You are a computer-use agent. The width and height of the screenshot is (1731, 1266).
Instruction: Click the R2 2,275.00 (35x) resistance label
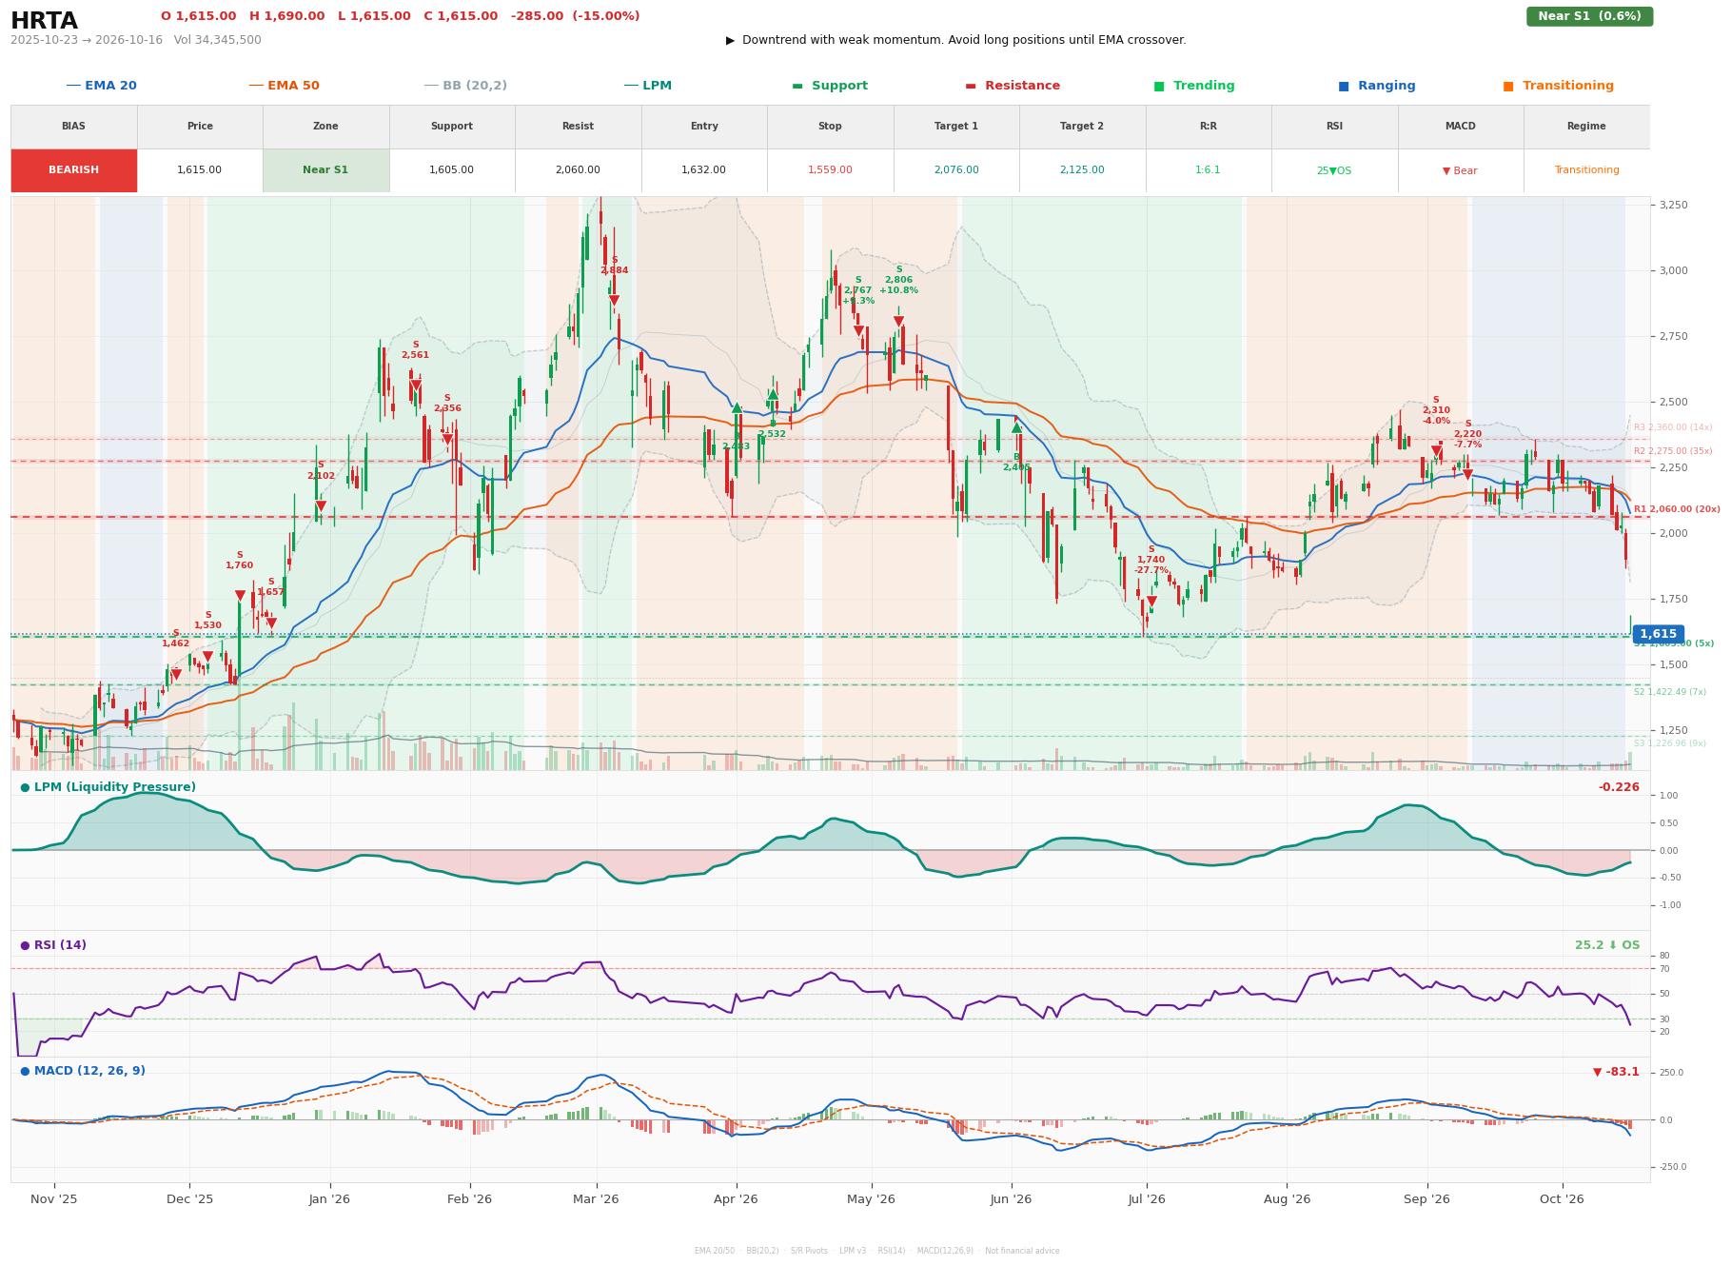(1672, 451)
